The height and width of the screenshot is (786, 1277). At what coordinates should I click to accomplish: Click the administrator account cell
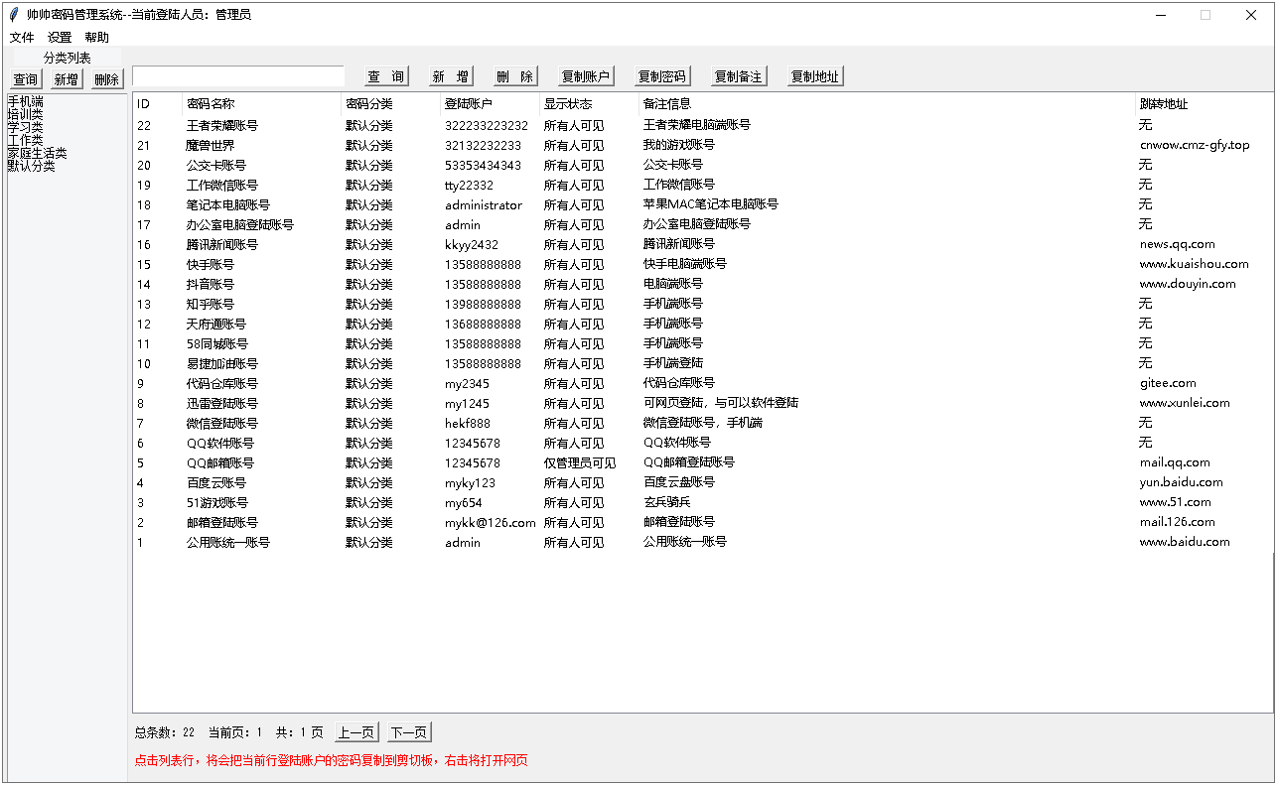coord(484,204)
